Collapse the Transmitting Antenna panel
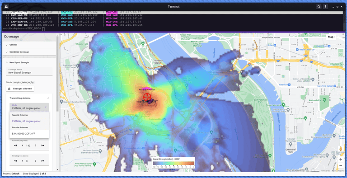This screenshot has width=347, height=178. click(x=48, y=98)
